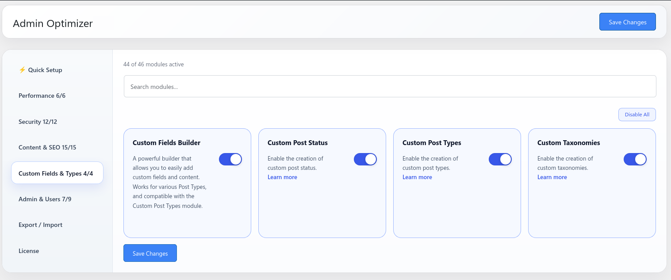Open Learn more link for Custom Post Status
This screenshot has width=671, height=280.
tap(282, 177)
